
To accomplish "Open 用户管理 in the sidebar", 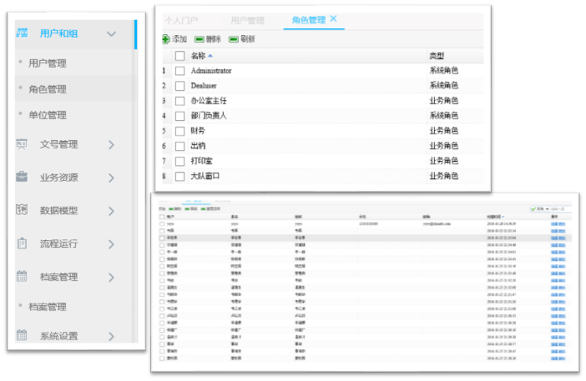I will tap(48, 63).
